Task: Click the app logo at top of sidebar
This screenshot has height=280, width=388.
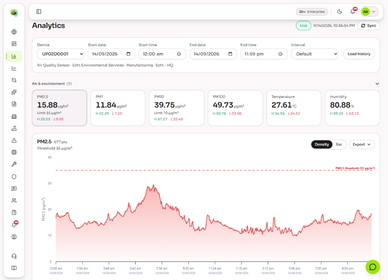Action: pyautogui.click(x=14, y=12)
